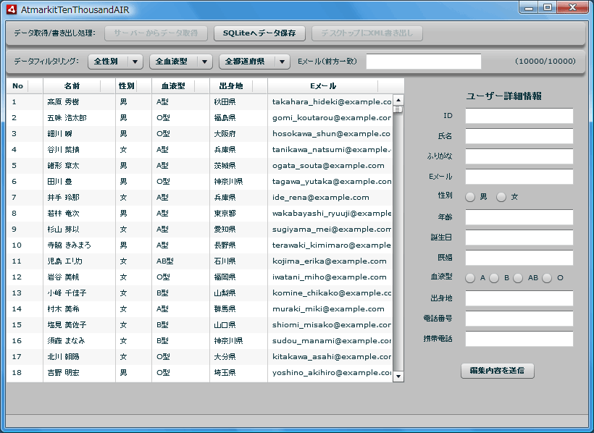Select the AB blood type radio button

tap(517, 277)
